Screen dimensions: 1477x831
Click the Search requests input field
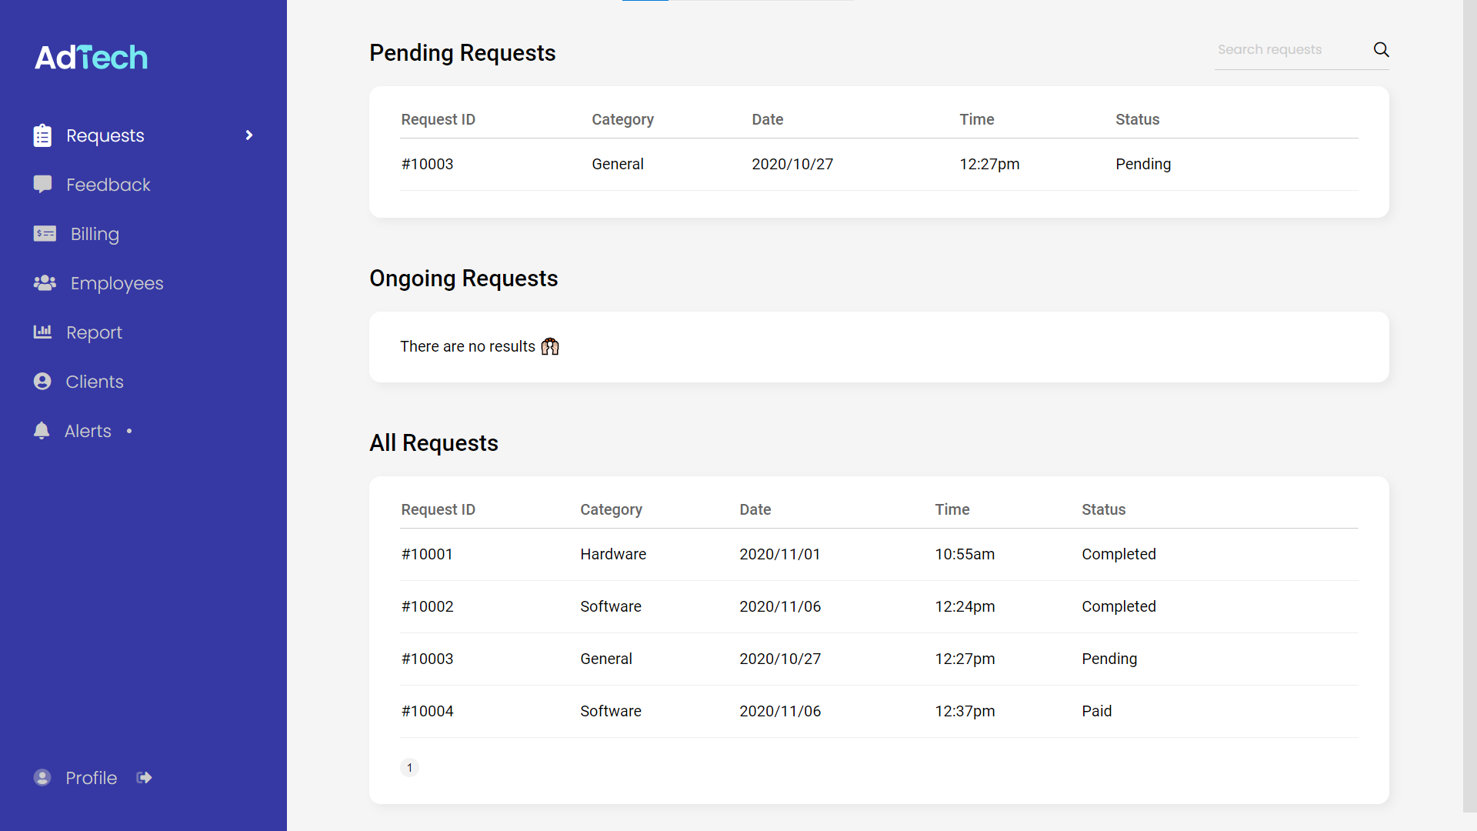pos(1289,50)
